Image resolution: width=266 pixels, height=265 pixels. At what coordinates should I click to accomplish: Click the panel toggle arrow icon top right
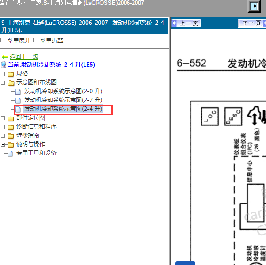(x=255, y=6)
